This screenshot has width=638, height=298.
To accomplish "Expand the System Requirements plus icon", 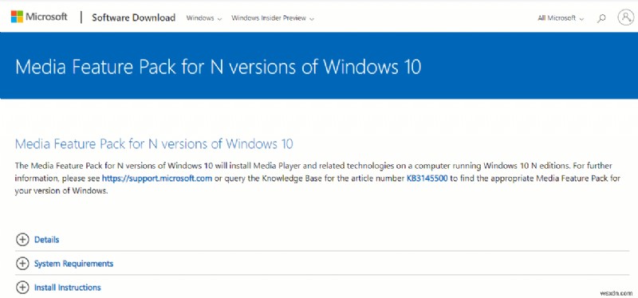I will coord(22,264).
